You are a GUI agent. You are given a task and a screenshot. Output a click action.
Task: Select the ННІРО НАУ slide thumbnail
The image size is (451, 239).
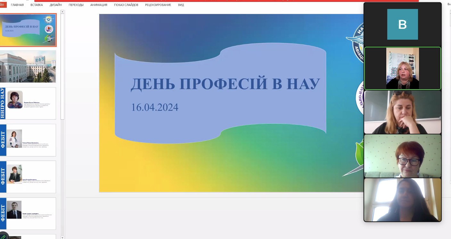(28, 104)
